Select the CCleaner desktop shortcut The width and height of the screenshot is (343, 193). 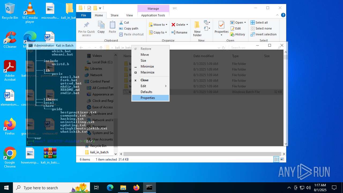[x=10, y=40]
